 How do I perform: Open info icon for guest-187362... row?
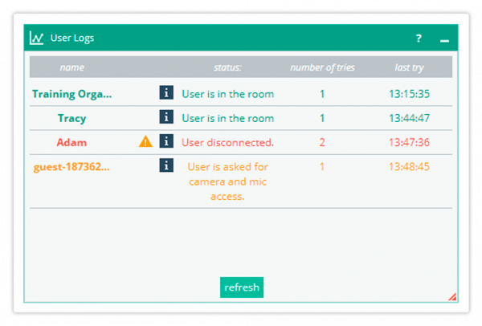[166, 165]
